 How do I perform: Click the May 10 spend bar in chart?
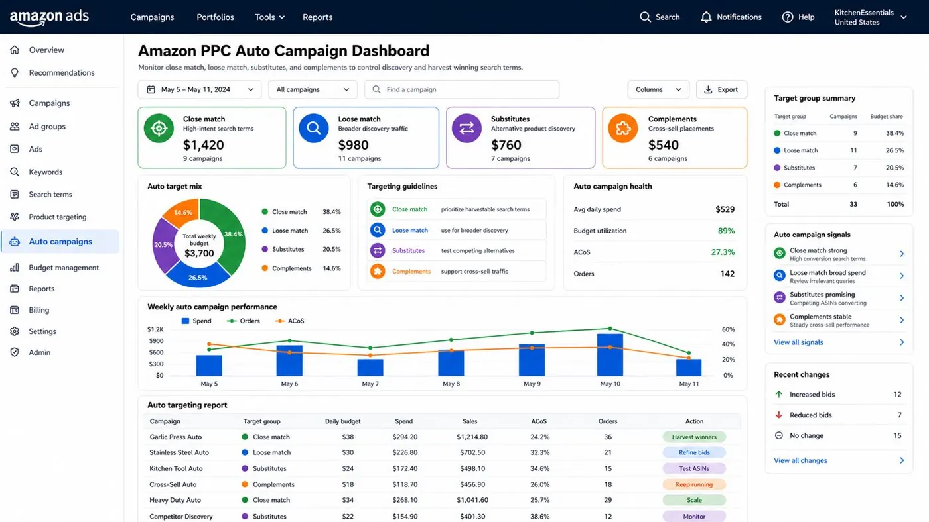[x=610, y=354]
